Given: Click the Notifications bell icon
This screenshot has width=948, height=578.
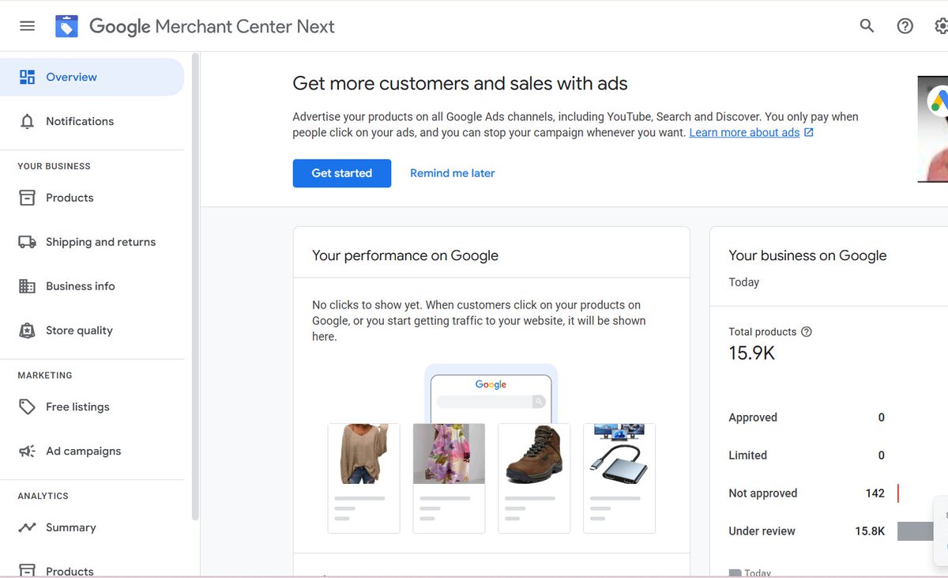Looking at the screenshot, I should pyautogui.click(x=27, y=122).
